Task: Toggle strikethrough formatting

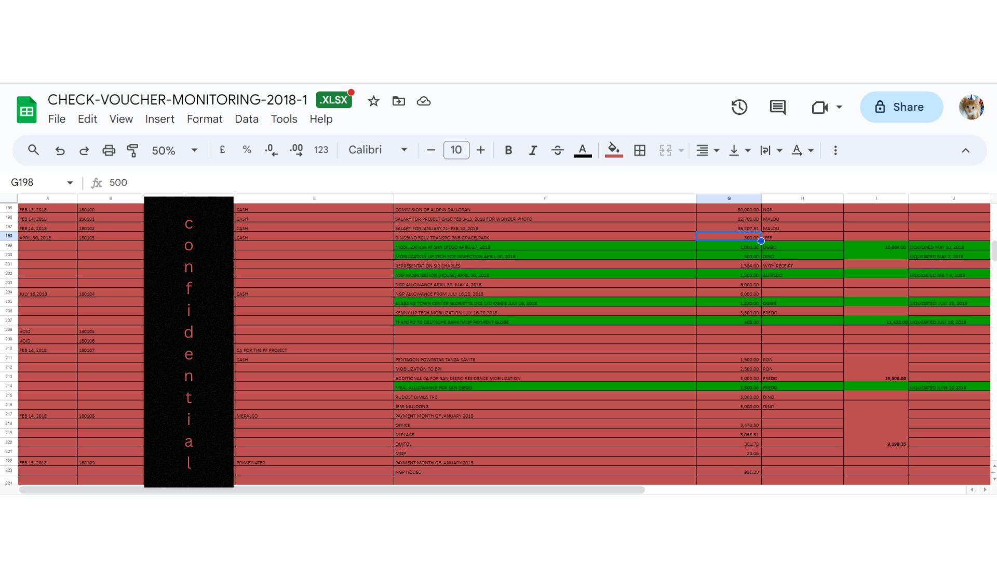Action: 558,151
